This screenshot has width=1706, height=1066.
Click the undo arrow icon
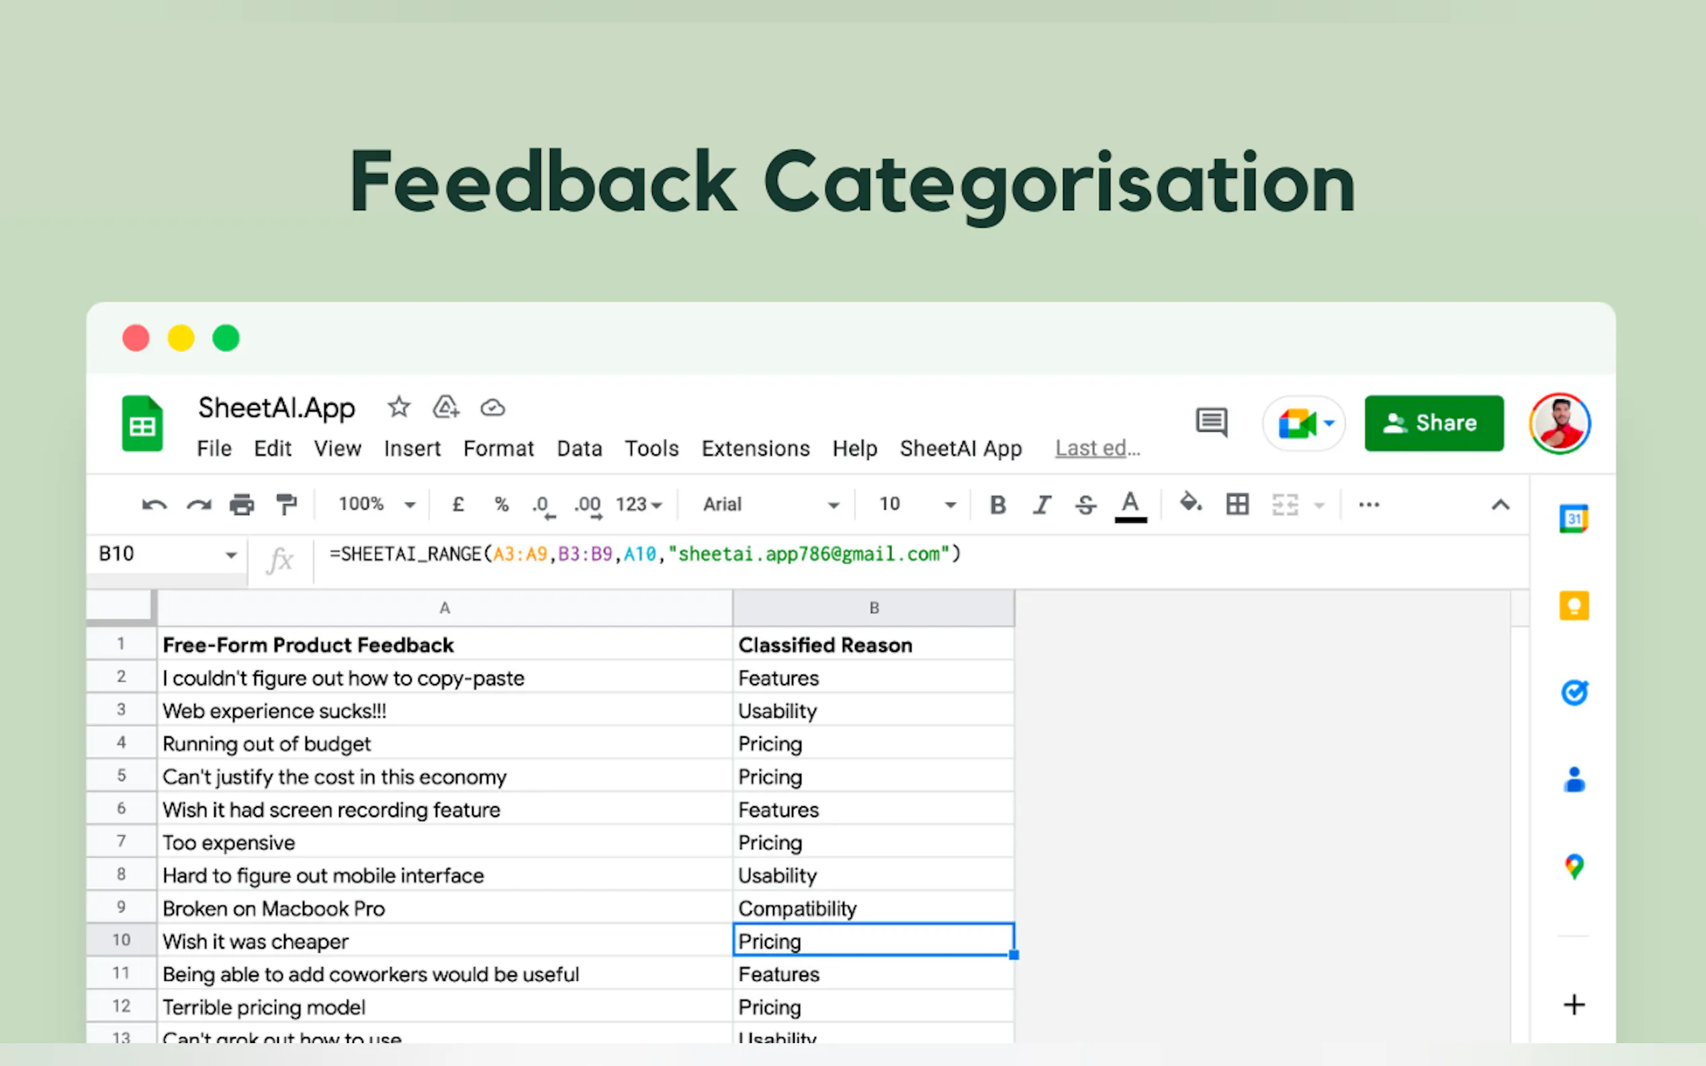154,505
